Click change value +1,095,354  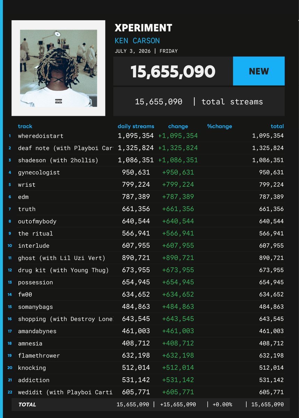click(178, 136)
